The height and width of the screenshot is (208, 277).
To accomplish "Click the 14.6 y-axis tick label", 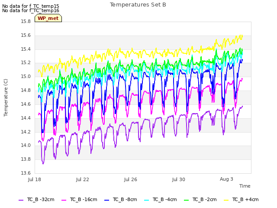I will coord(26,104).
